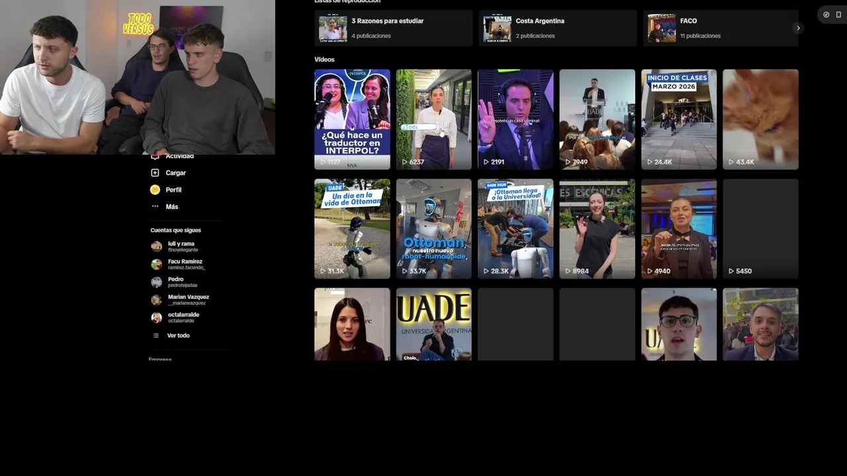Play the blank thumbnail video with 5450 views

760,229
